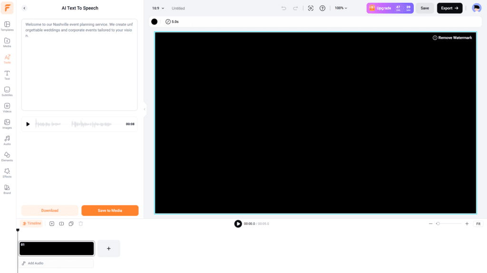Screen dimensions: 487x273
Task: Open the black background color swatch
Action: [155, 22]
